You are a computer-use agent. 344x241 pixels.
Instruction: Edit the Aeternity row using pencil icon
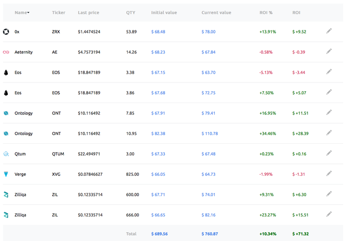329,52
